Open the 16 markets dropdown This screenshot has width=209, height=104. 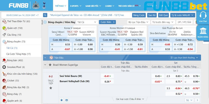[x=189, y=100]
